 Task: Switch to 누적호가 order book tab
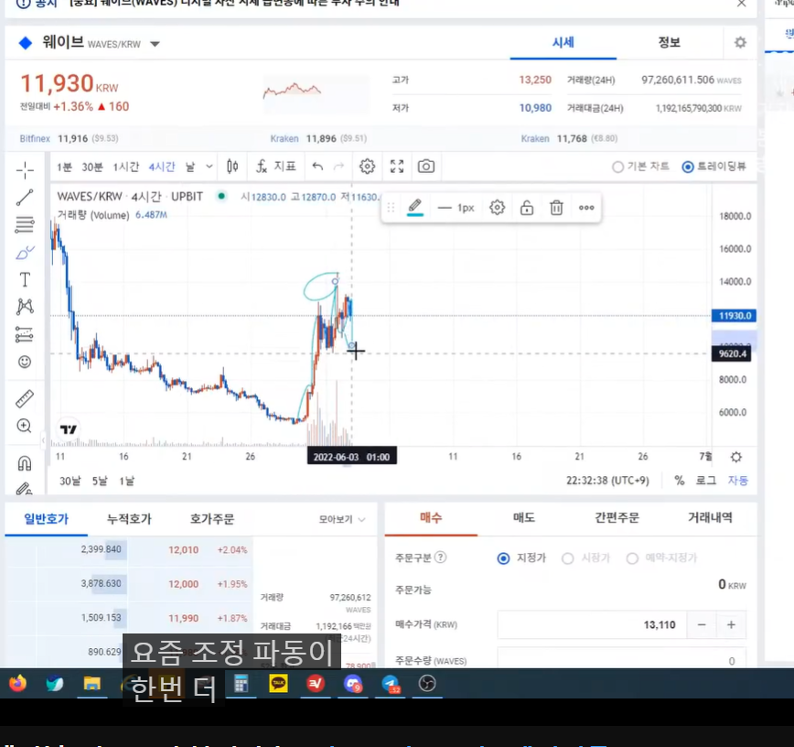129,518
